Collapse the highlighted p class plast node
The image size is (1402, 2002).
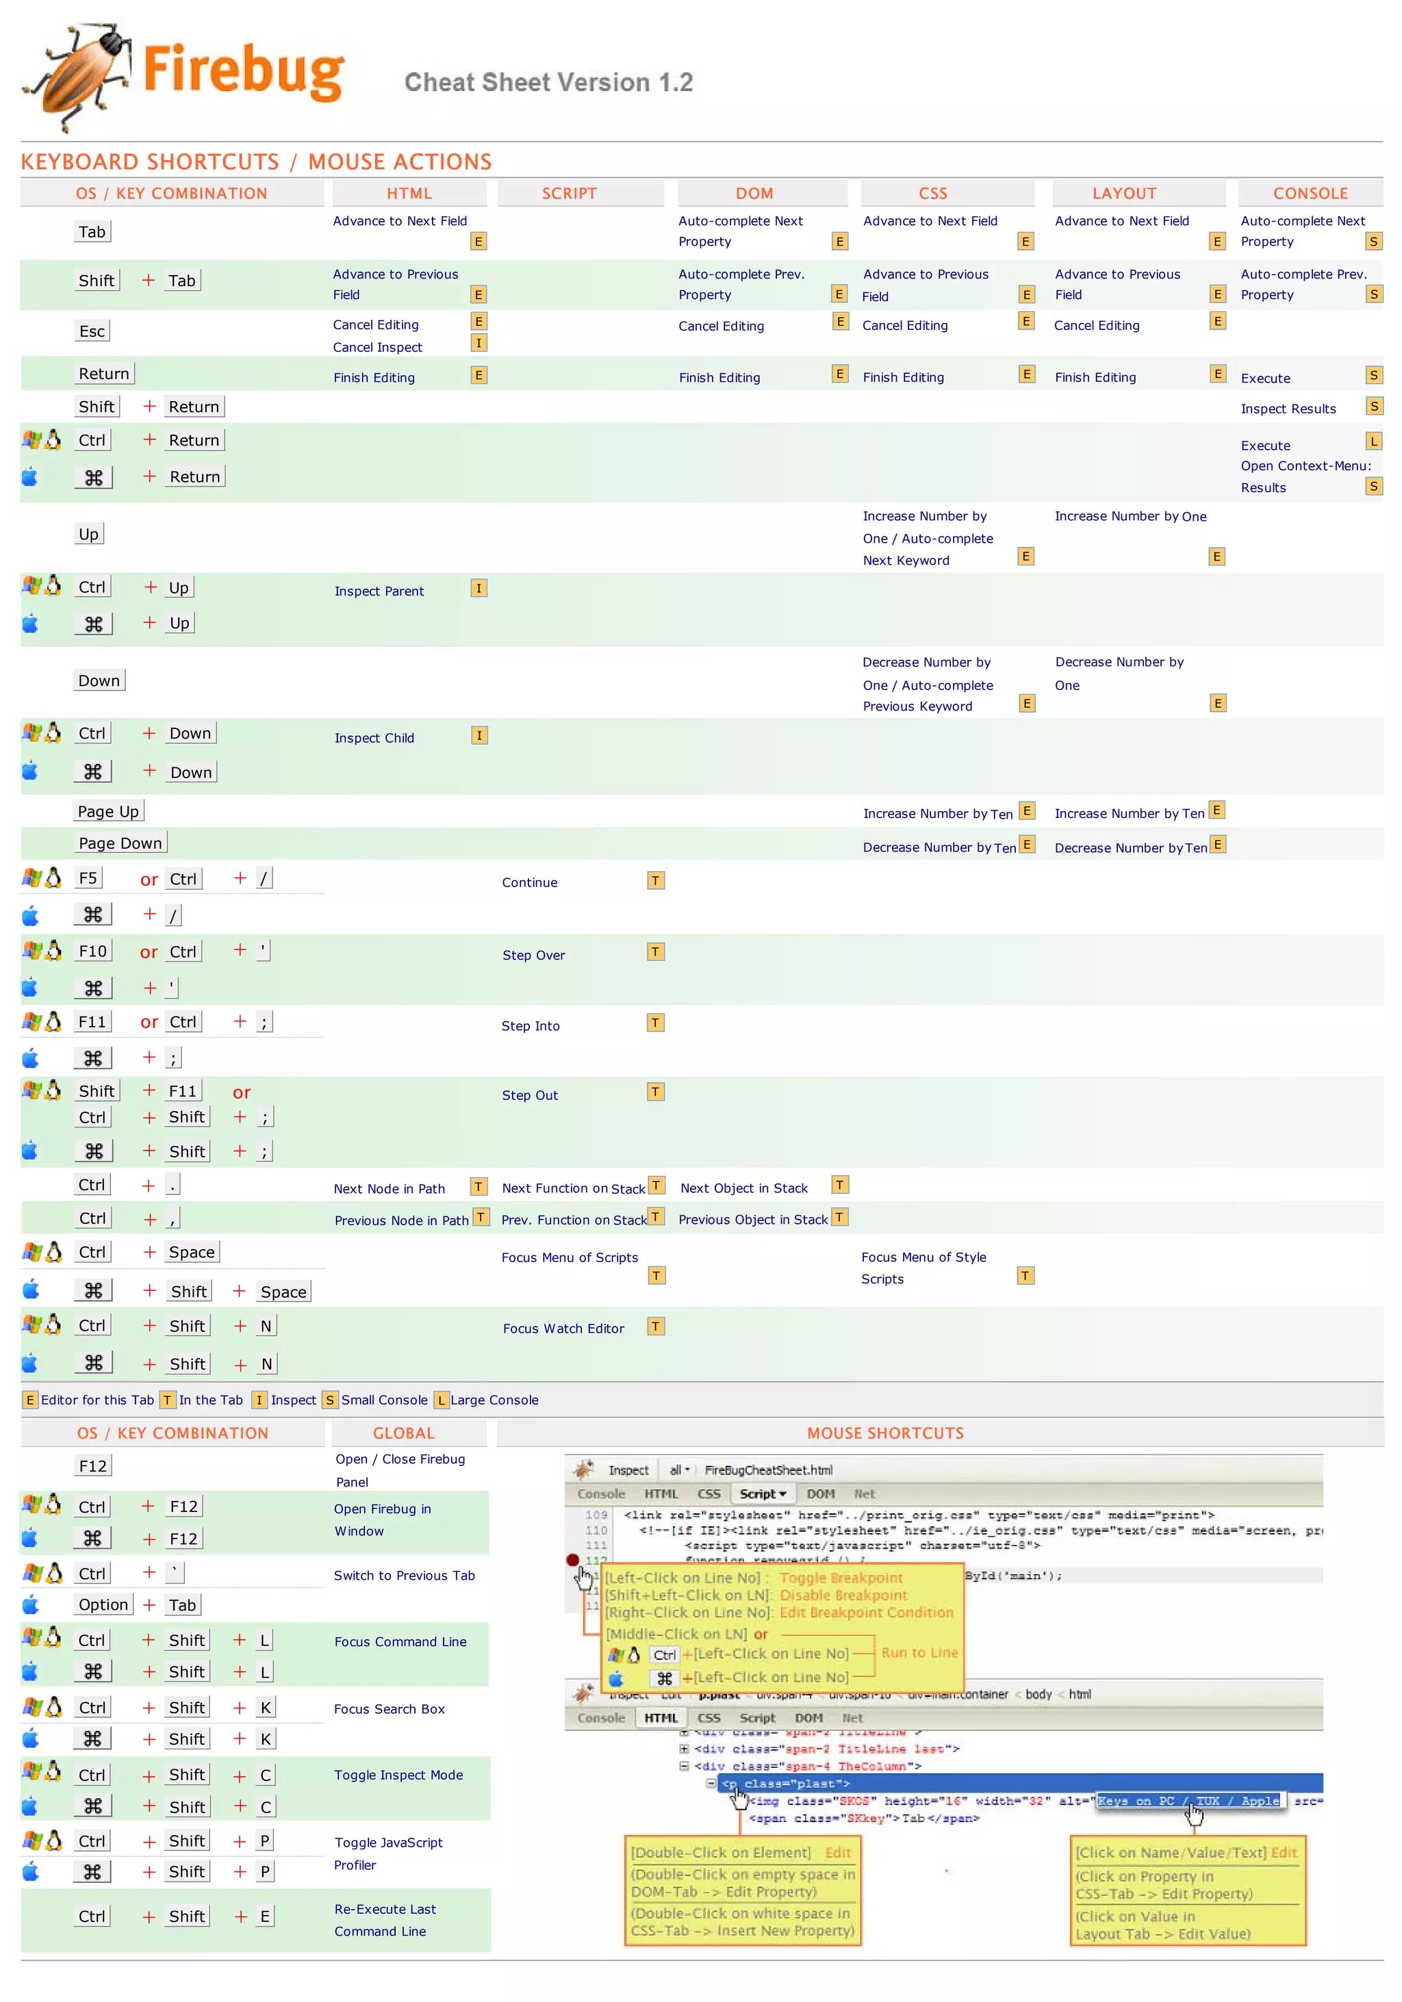(711, 1784)
